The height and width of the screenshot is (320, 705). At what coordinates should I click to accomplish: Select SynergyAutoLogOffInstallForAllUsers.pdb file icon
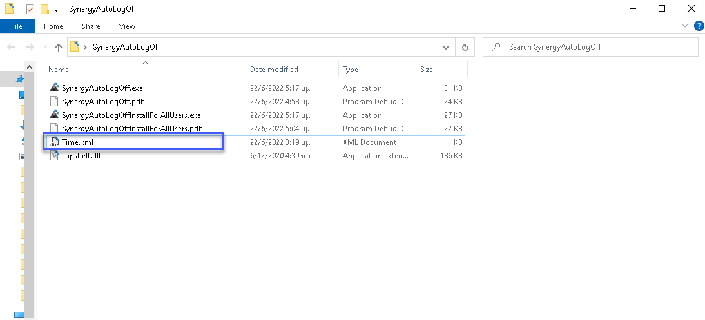click(54, 128)
